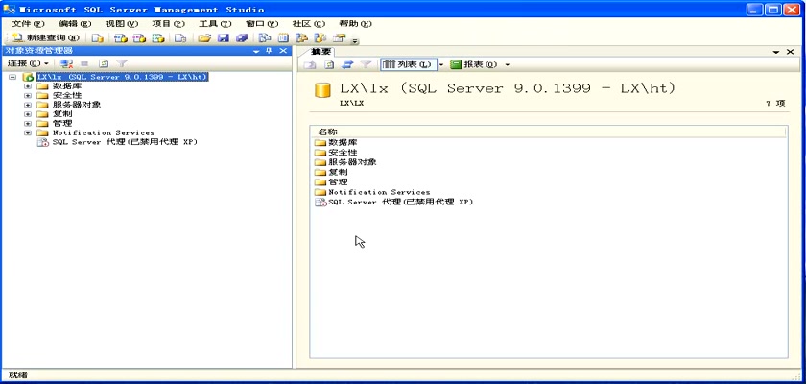Open the 文件(F) menu
806x384 pixels.
[28, 24]
